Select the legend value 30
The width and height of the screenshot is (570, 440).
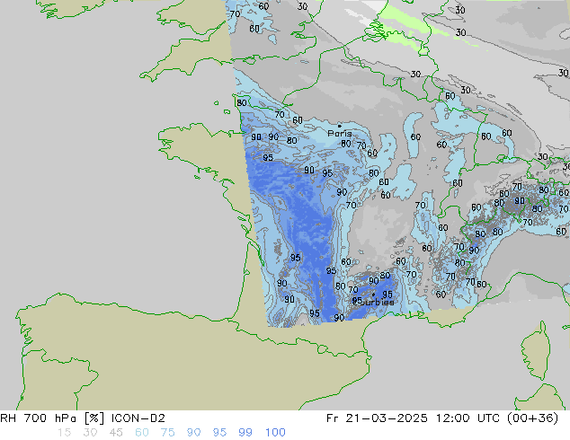point(90,433)
